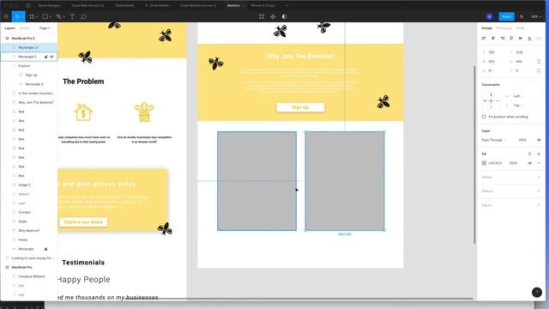Switch to the Prototype tab
549x309 pixels.
(x=504, y=28)
